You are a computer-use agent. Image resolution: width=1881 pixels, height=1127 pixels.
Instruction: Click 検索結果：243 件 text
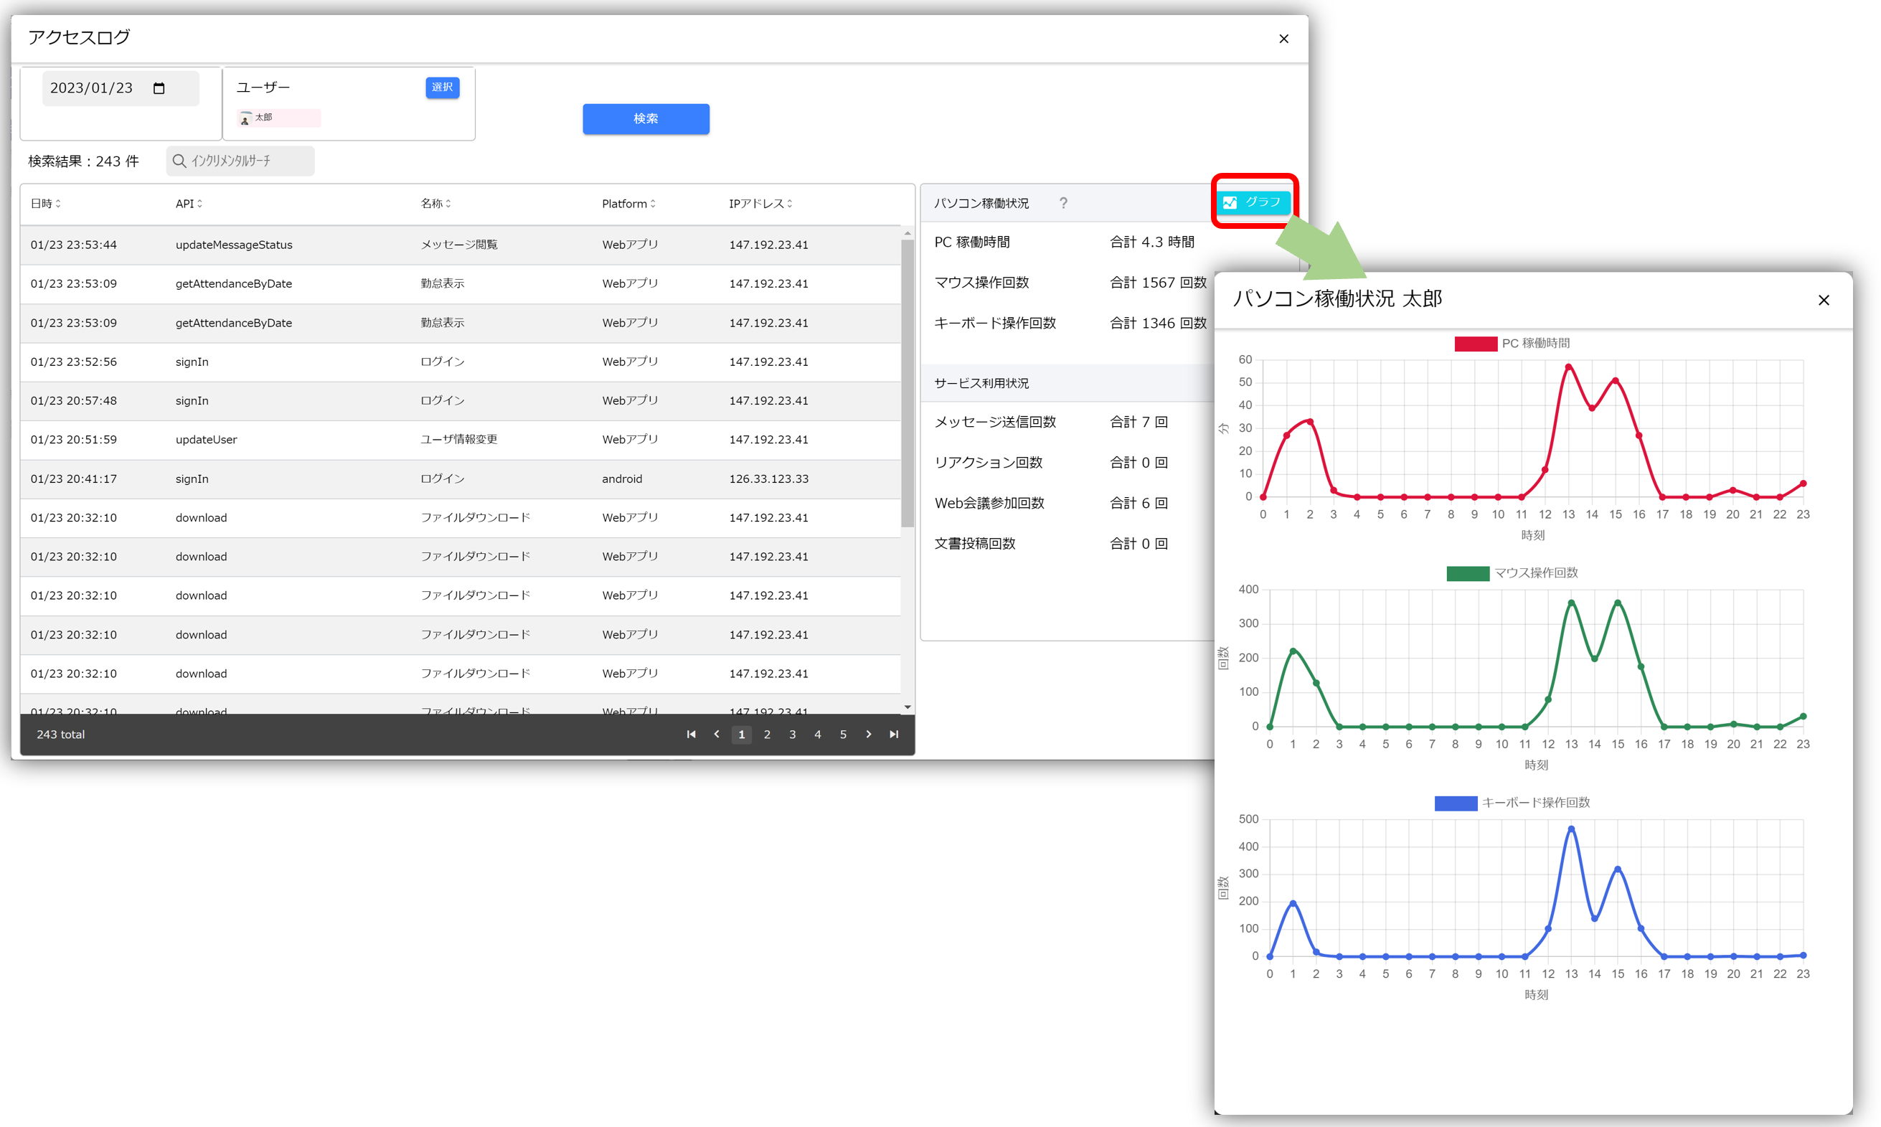tap(83, 161)
